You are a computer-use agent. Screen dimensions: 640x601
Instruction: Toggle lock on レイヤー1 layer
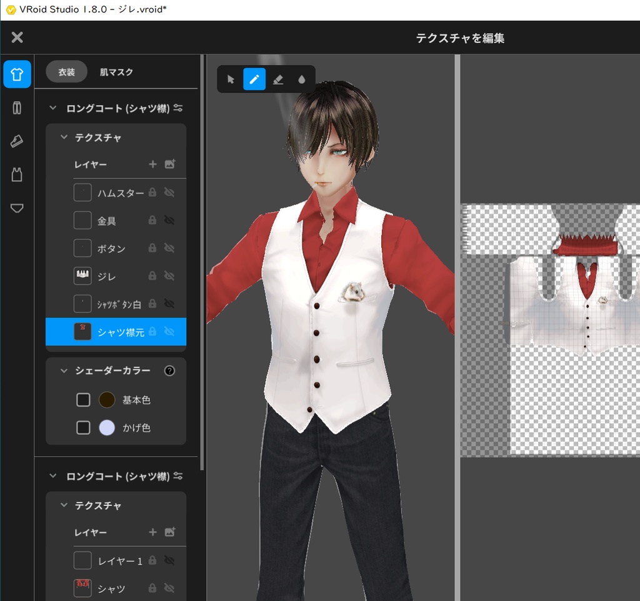pos(152,560)
